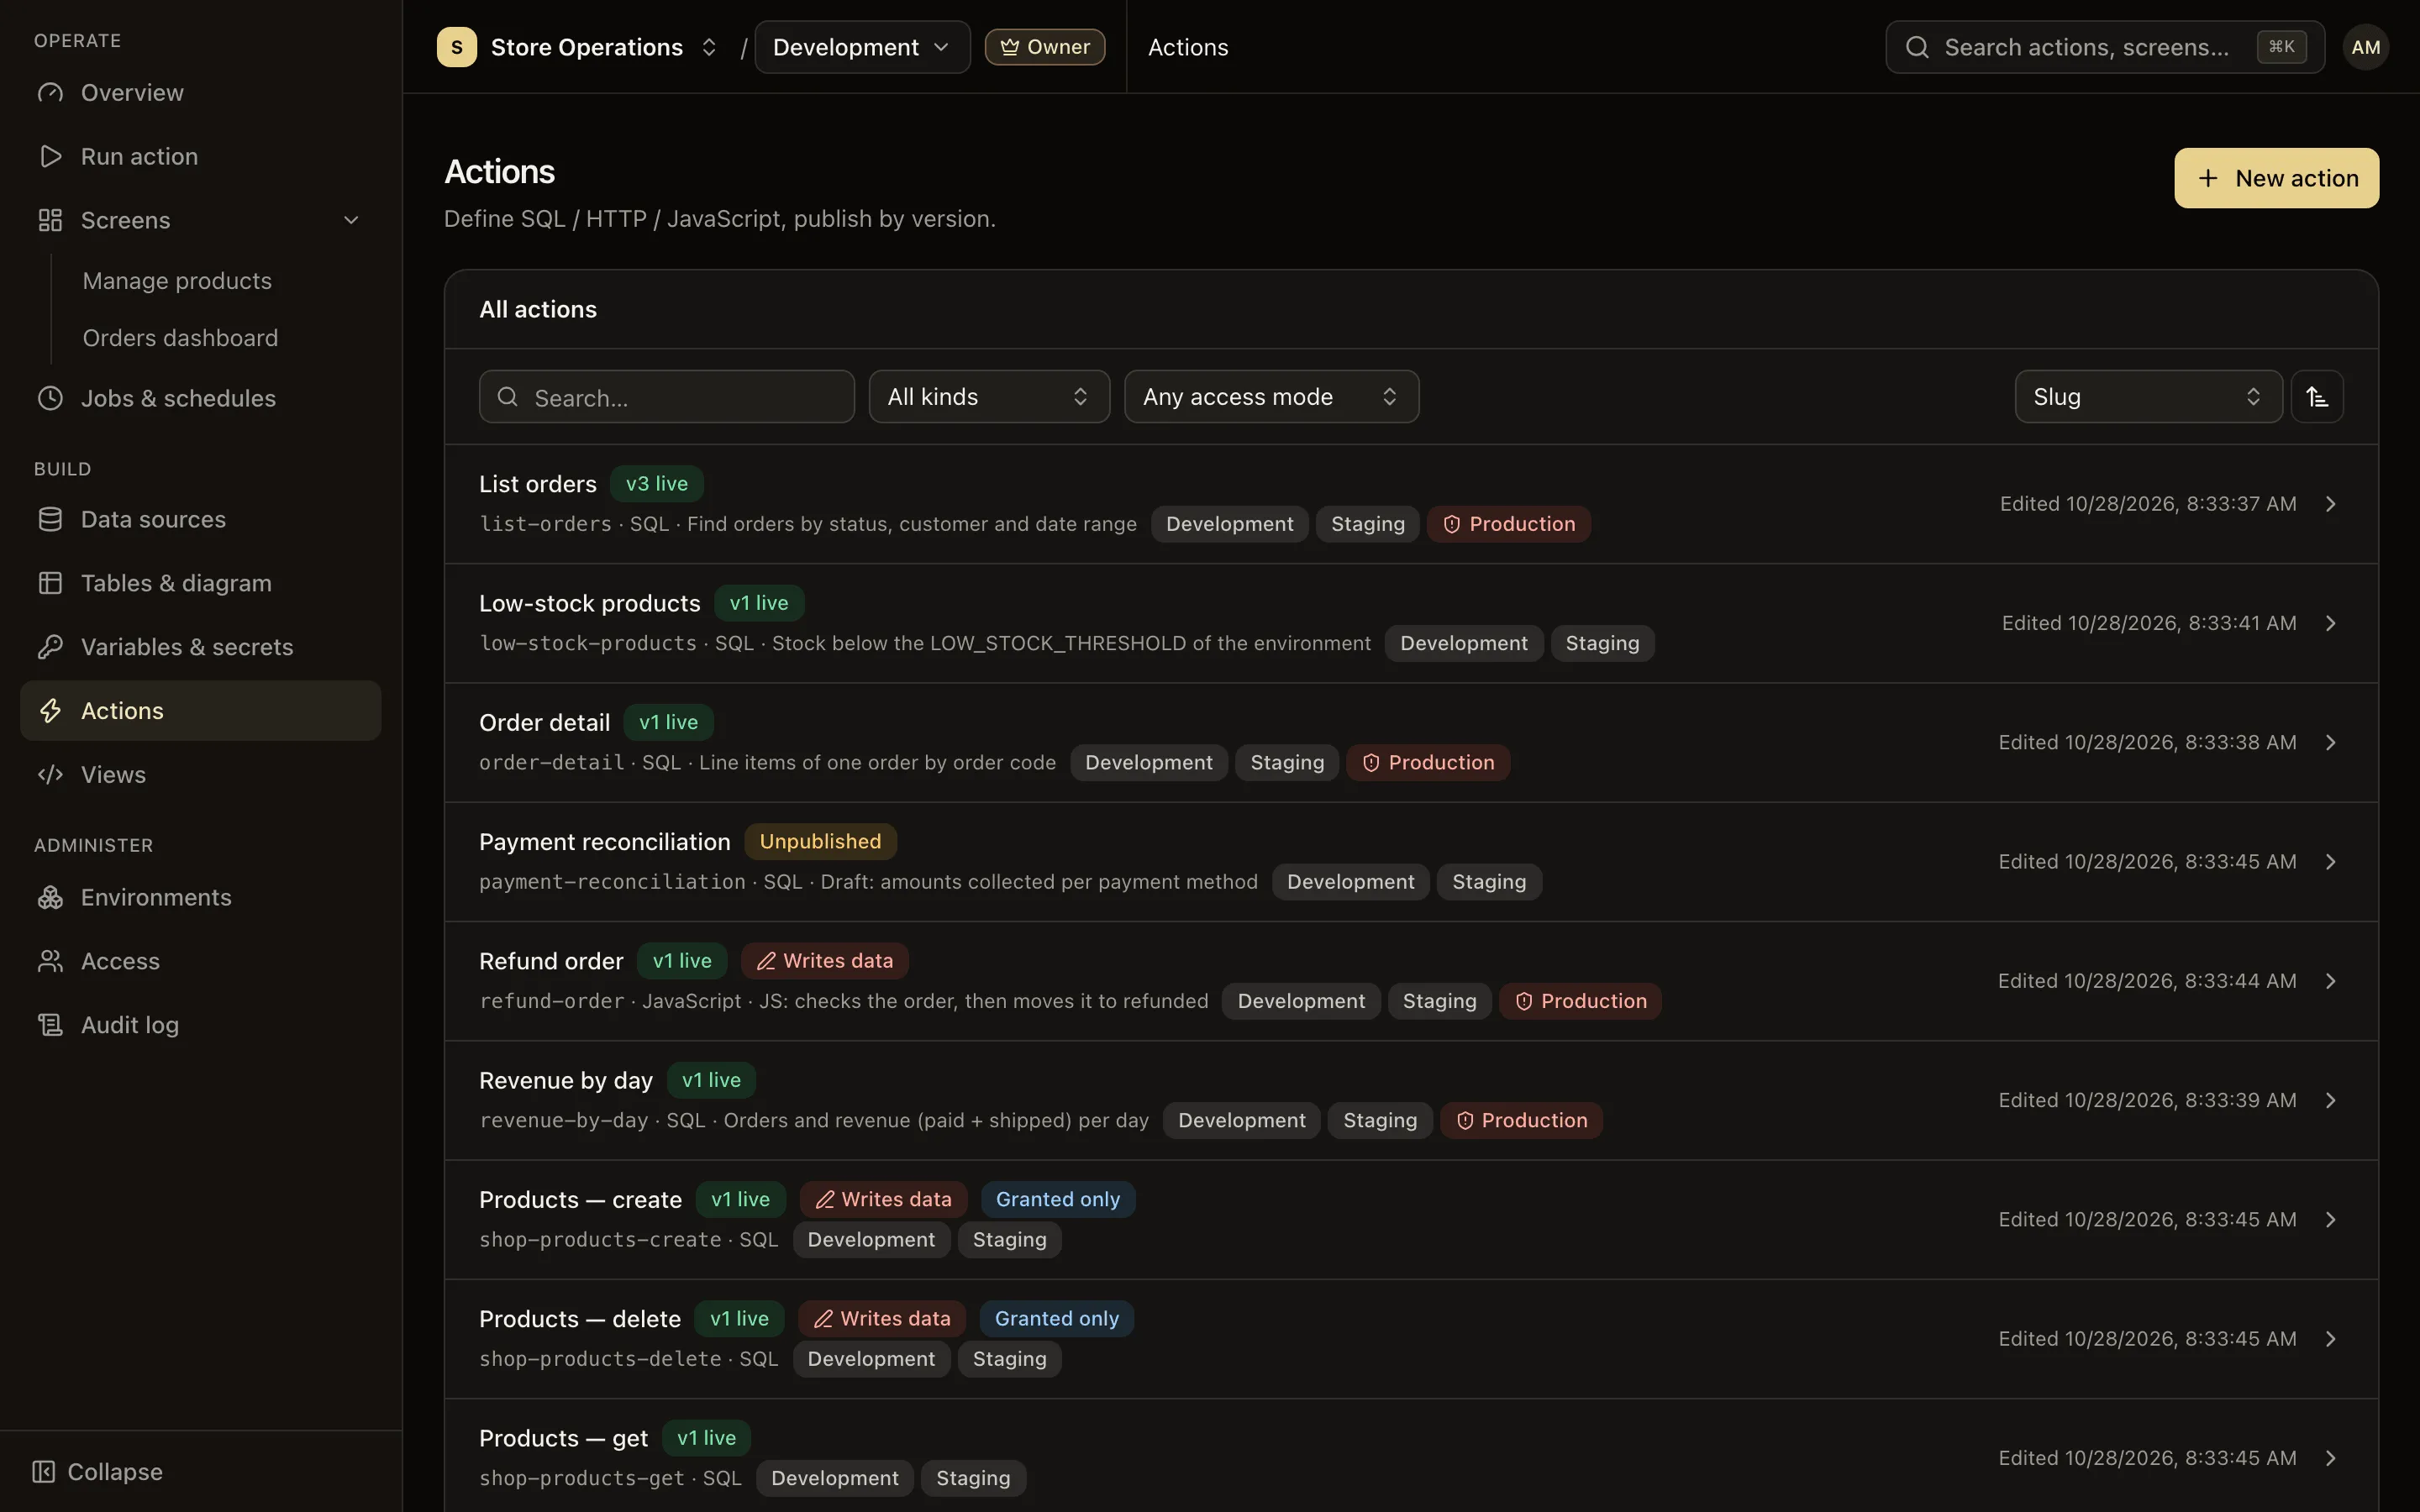
Task: Open the AM user avatar menu
Action: pos(2365,47)
